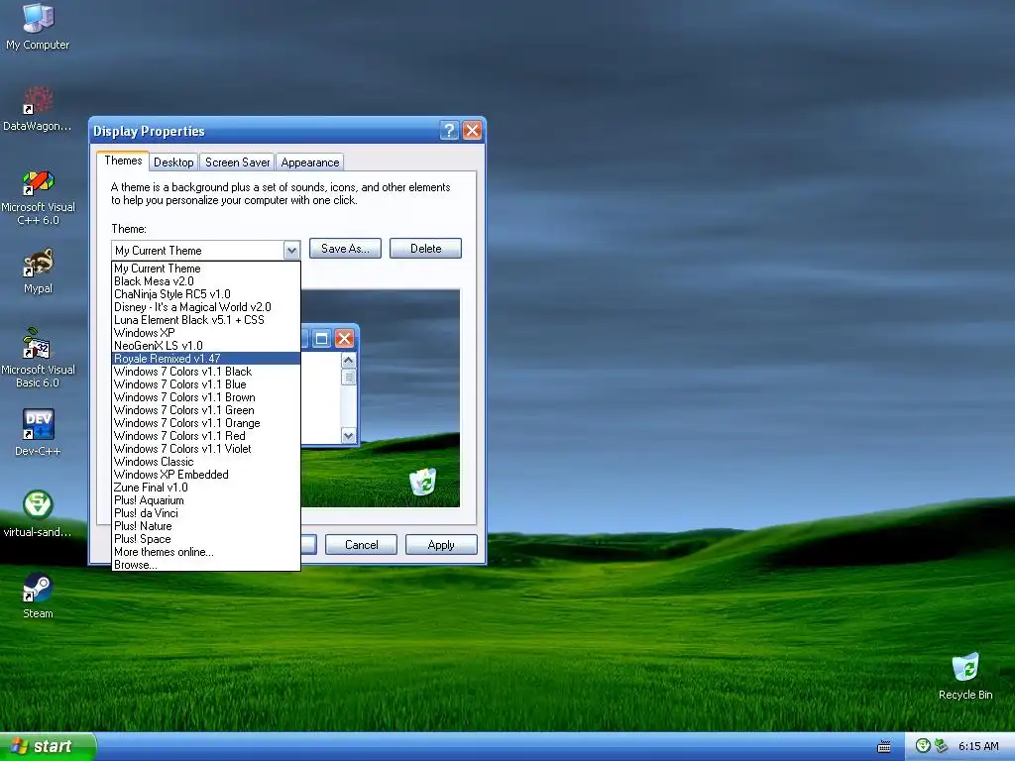Screen dimensions: 1015x761
Task: Choose Disney - It's a Magical World v2.0
Action: [206, 307]
